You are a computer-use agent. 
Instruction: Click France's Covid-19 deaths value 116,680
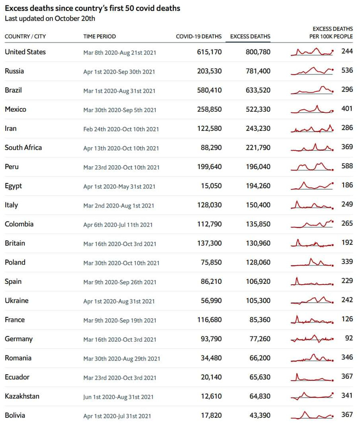pyautogui.click(x=209, y=320)
